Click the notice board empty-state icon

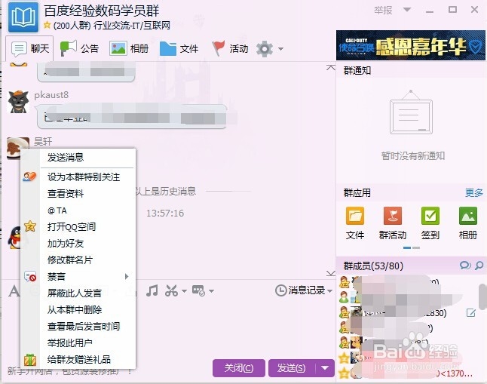411,112
